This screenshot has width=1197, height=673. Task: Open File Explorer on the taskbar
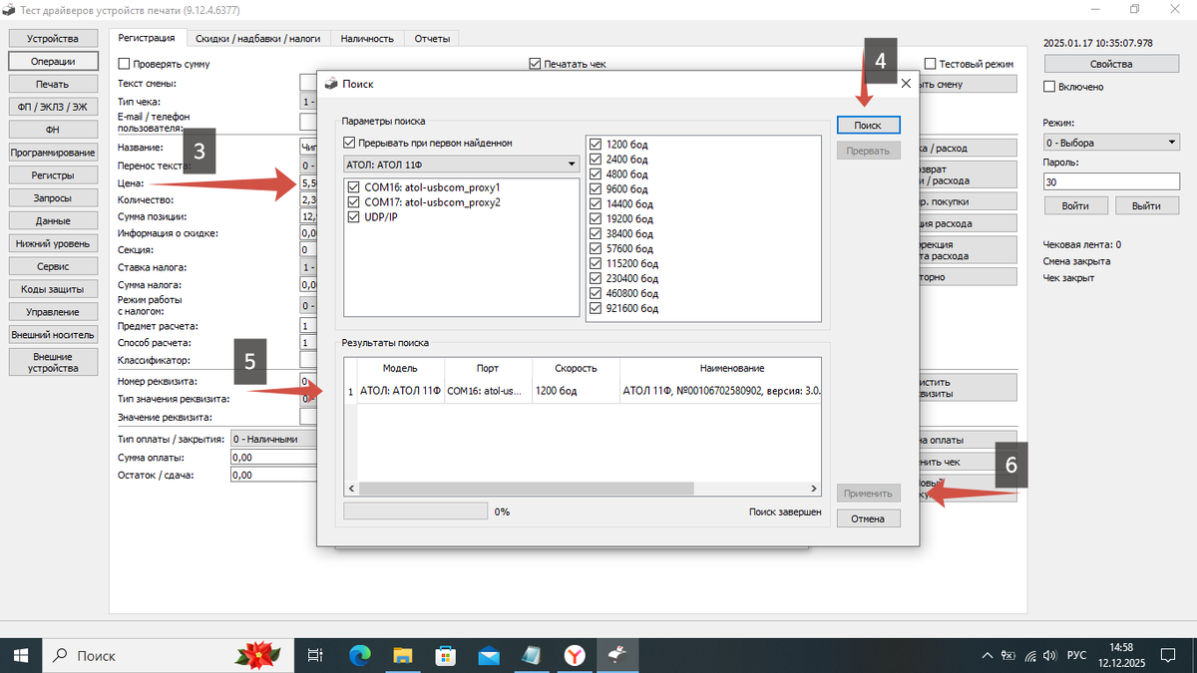tap(403, 655)
